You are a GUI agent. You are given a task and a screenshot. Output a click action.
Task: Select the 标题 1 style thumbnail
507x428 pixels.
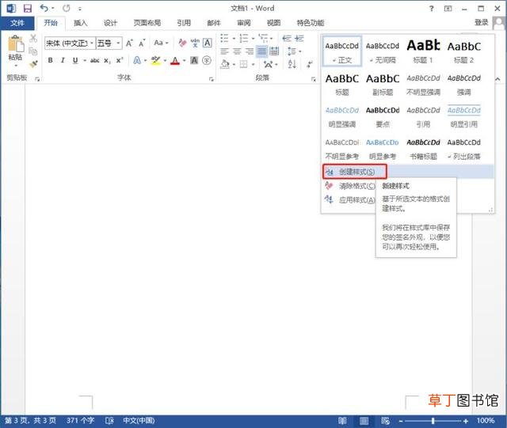[423, 51]
